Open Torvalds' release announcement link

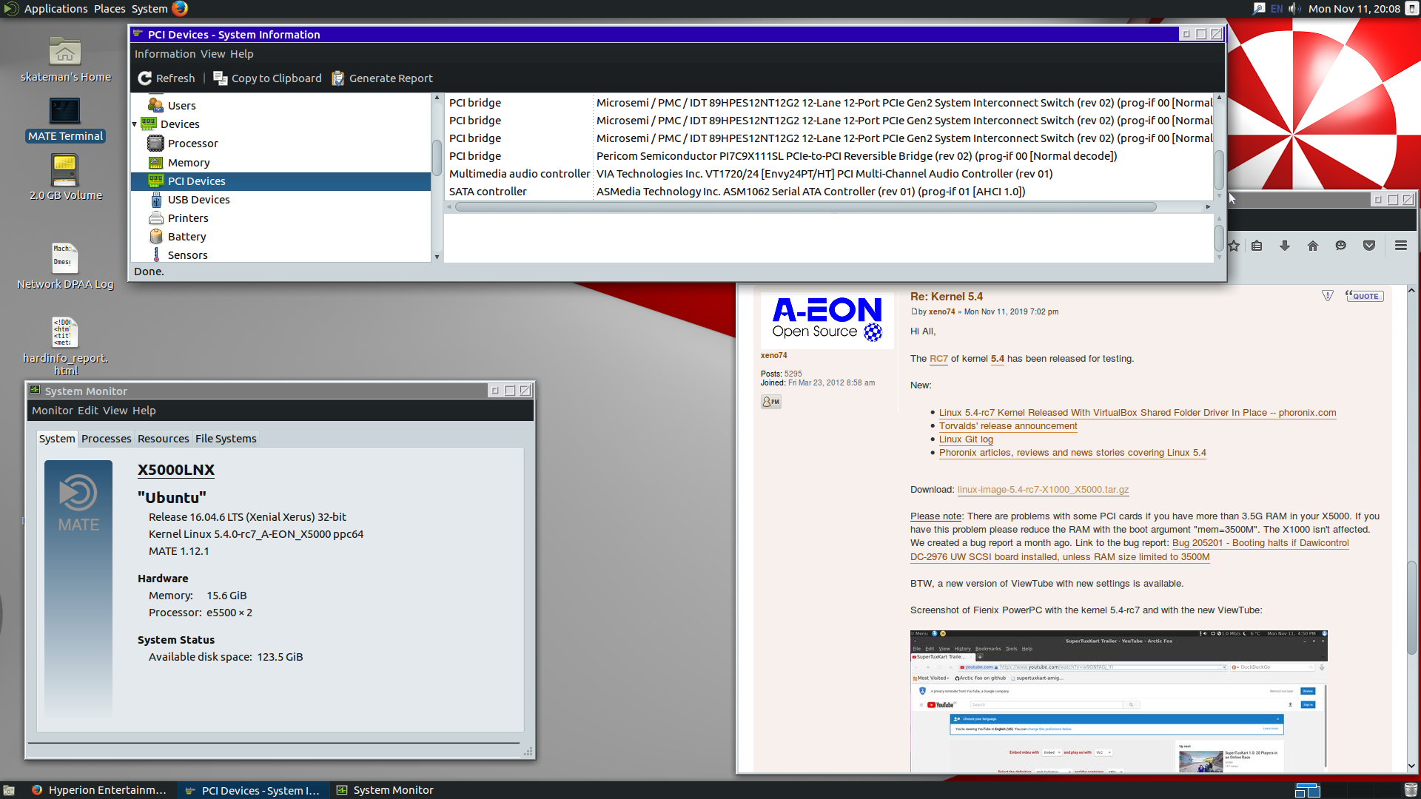point(1008,426)
